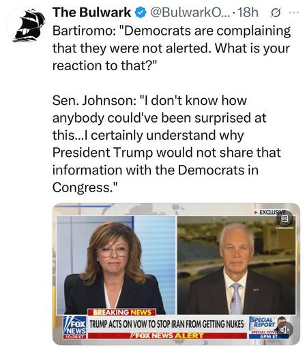Play the Fox News video thumbnail
The image size is (307, 349).
176,274
